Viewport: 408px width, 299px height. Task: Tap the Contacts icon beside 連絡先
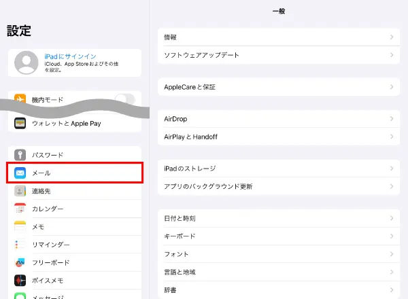20,191
